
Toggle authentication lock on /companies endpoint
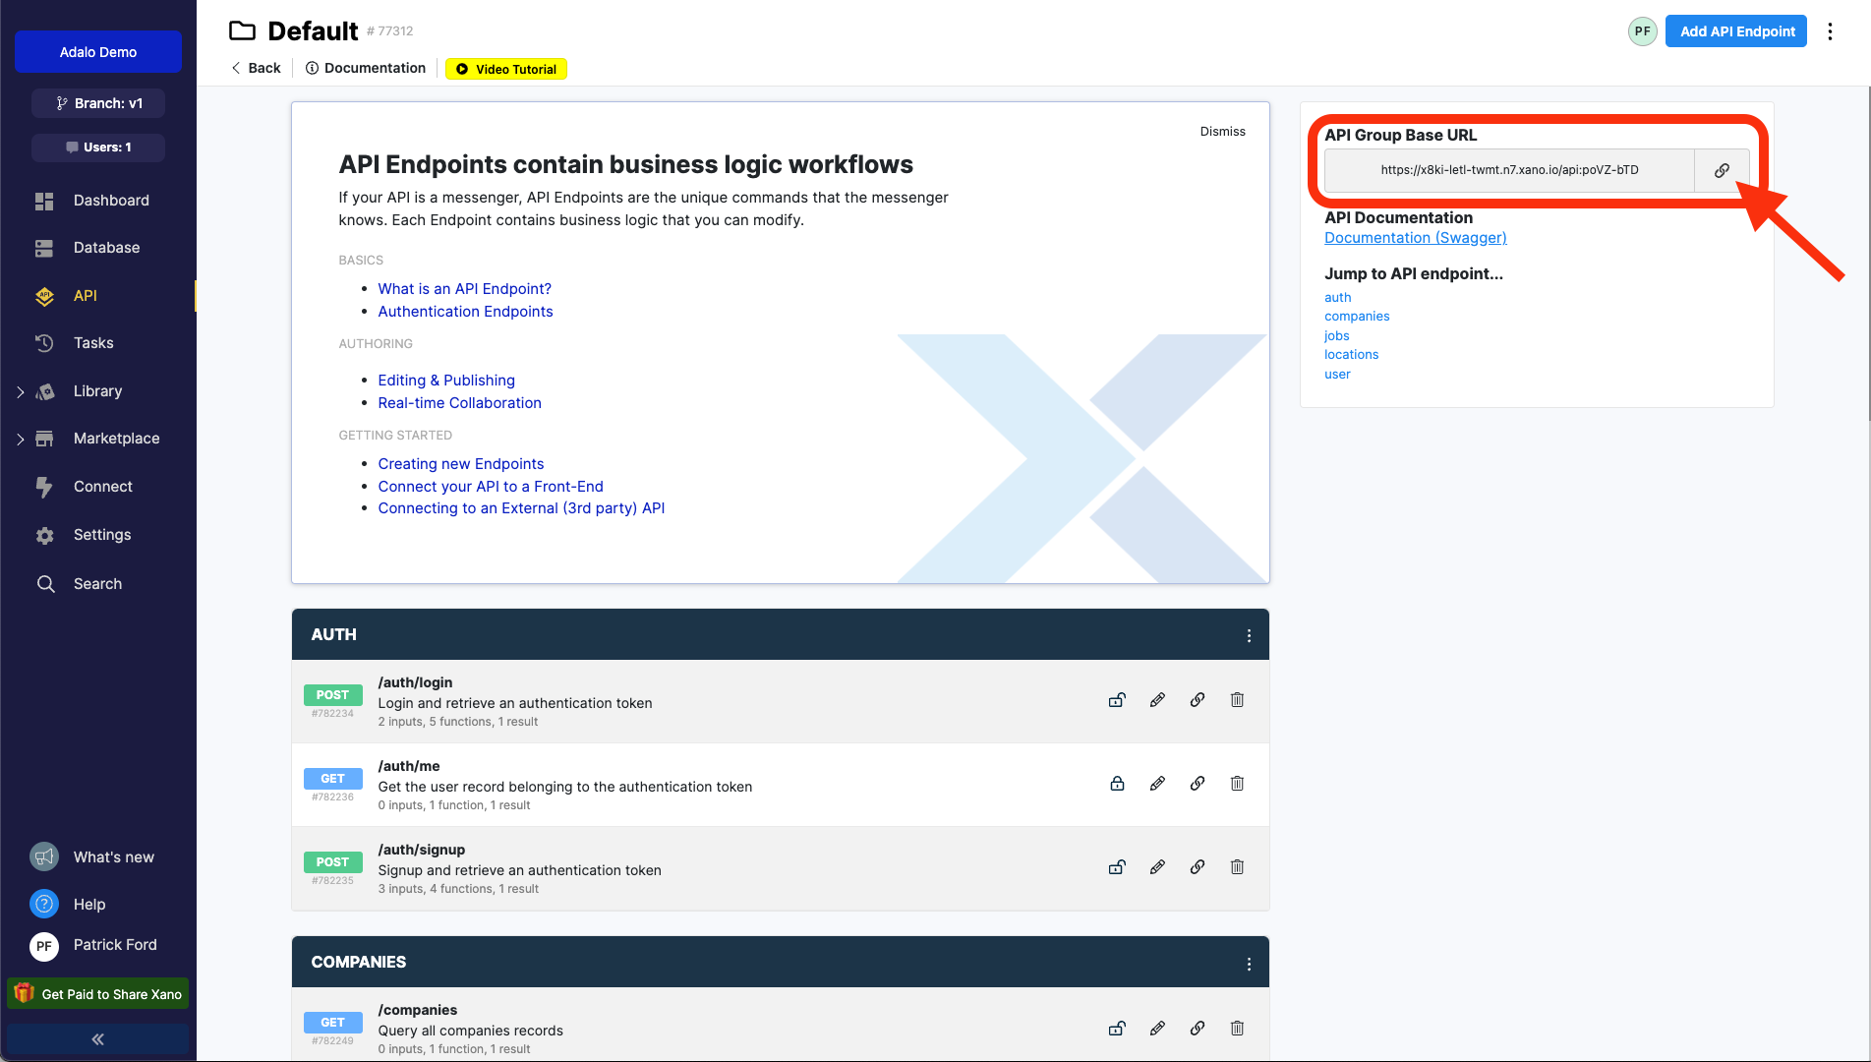tap(1117, 1029)
